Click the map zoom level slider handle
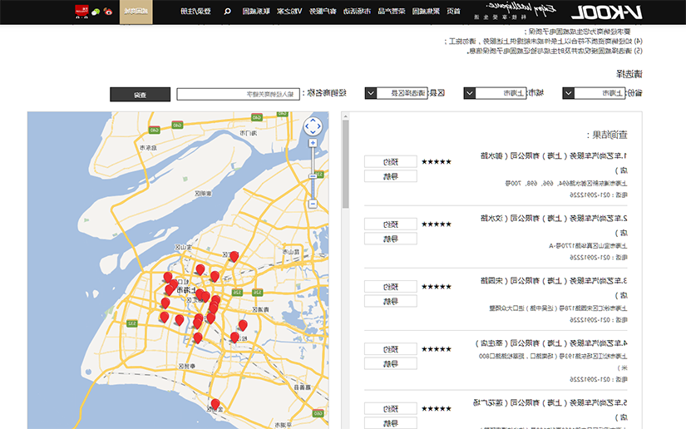The image size is (686, 429). 313,176
